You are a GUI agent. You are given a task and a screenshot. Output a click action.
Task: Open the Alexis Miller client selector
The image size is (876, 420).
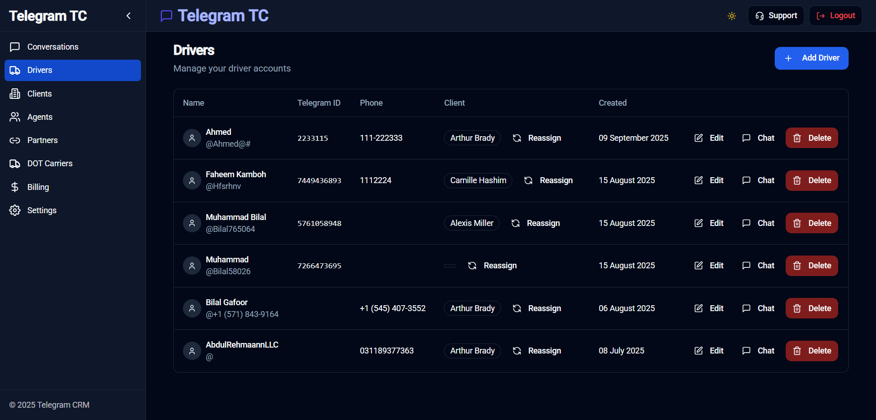(471, 223)
